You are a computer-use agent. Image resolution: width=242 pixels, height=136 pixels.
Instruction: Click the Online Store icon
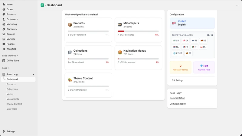click(x=4, y=61)
